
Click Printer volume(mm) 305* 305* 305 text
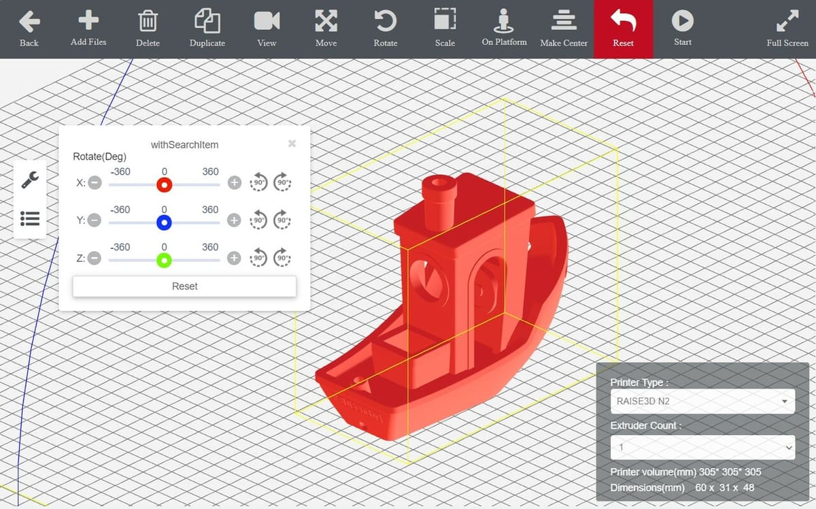pyautogui.click(x=685, y=472)
